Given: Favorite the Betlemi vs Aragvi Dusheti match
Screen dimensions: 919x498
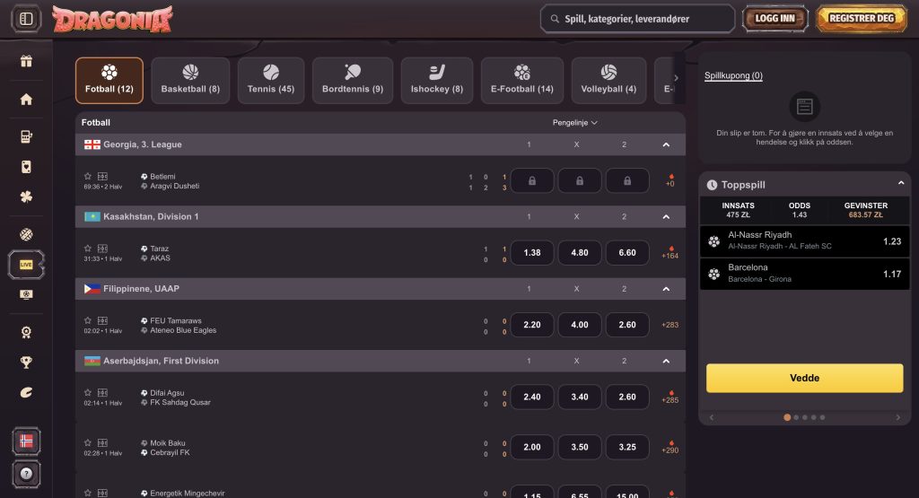Looking at the screenshot, I should (88, 177).
